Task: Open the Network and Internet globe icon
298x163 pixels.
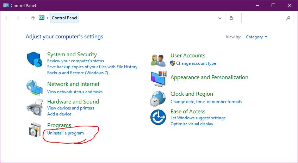Action: point(35,88)
